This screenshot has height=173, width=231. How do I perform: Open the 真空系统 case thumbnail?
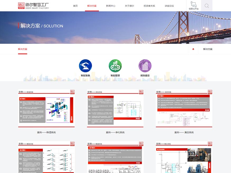pos(184,109)
